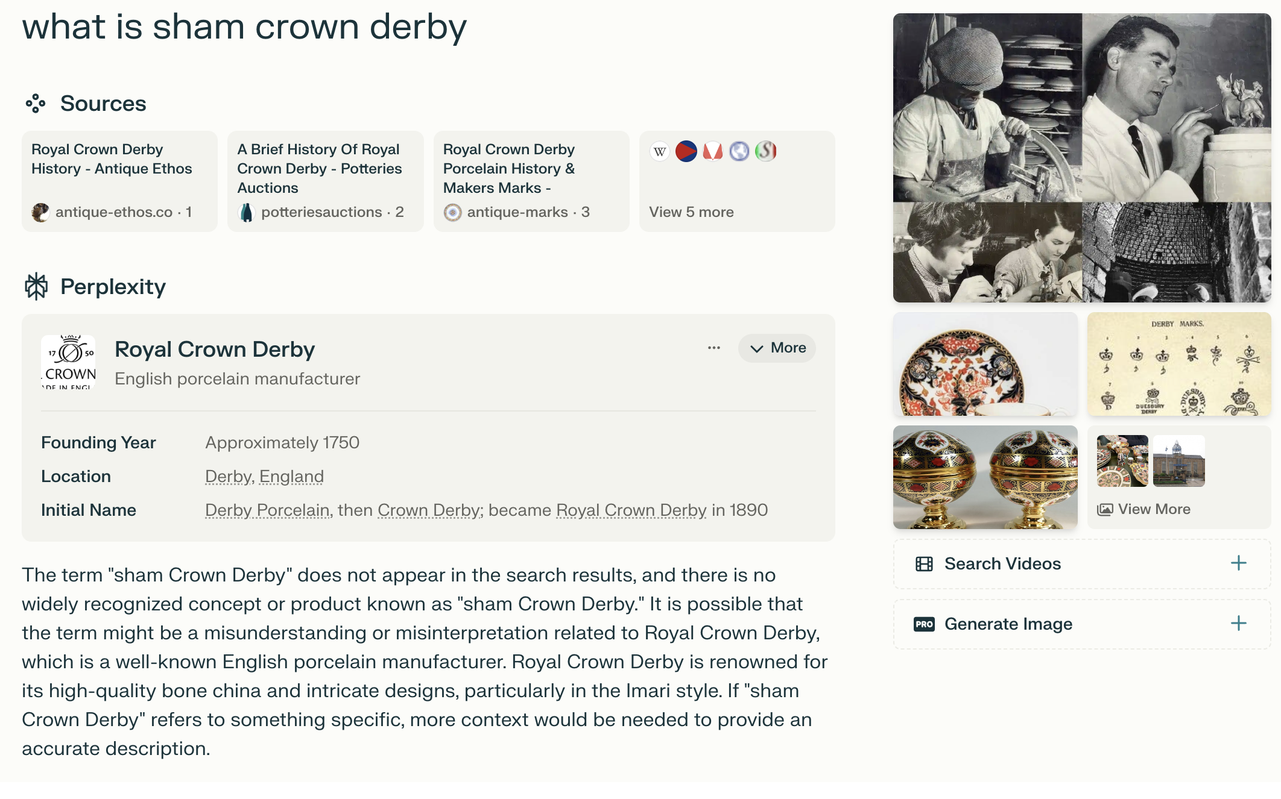Follow the Derby, England location link
Image resolution: width=1281 pixels, height=799 pixels.
point(264,477)
